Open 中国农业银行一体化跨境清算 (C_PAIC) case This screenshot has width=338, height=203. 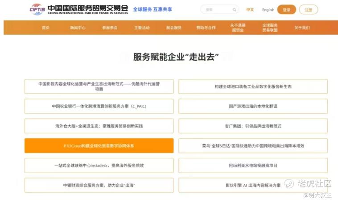click(x=99, y=106)
